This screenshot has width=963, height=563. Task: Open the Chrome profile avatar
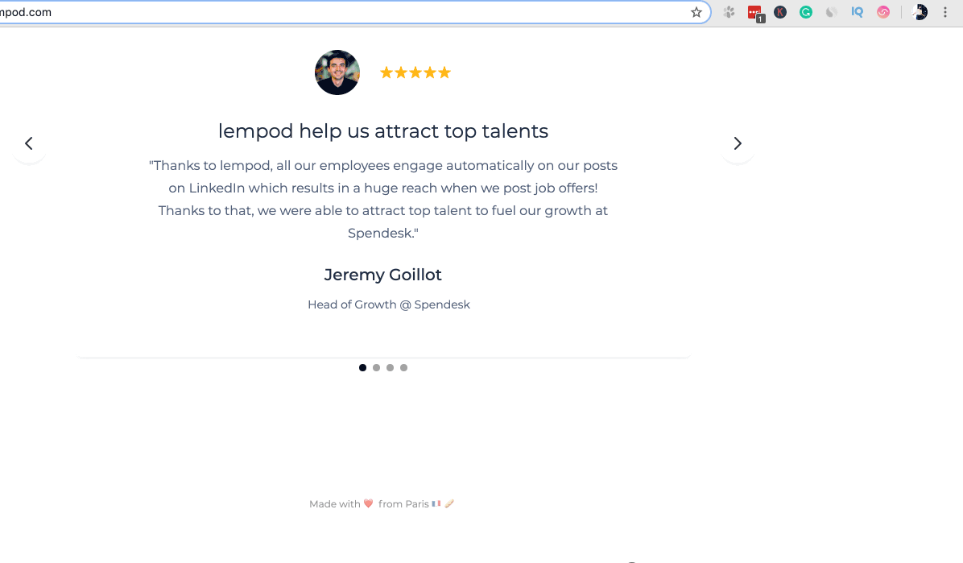920,12
